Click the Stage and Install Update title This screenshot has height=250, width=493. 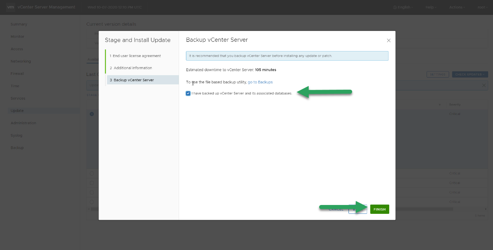click(138, 40)
